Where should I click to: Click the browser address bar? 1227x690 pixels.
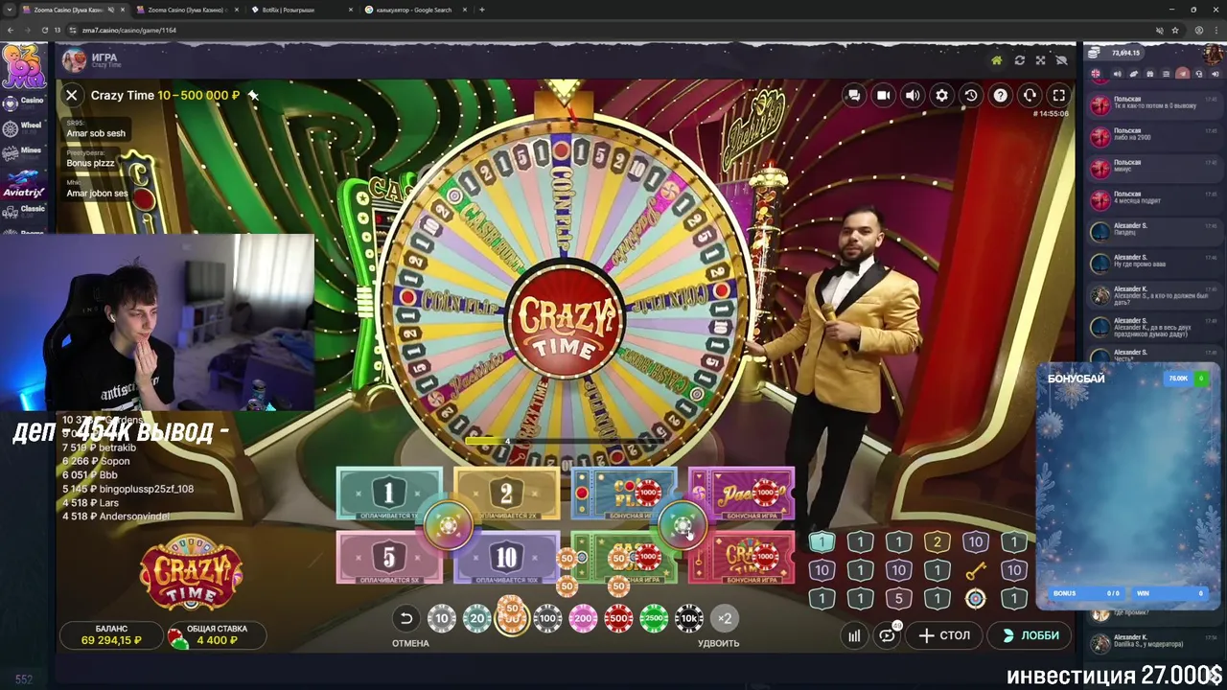click(613, 30)
